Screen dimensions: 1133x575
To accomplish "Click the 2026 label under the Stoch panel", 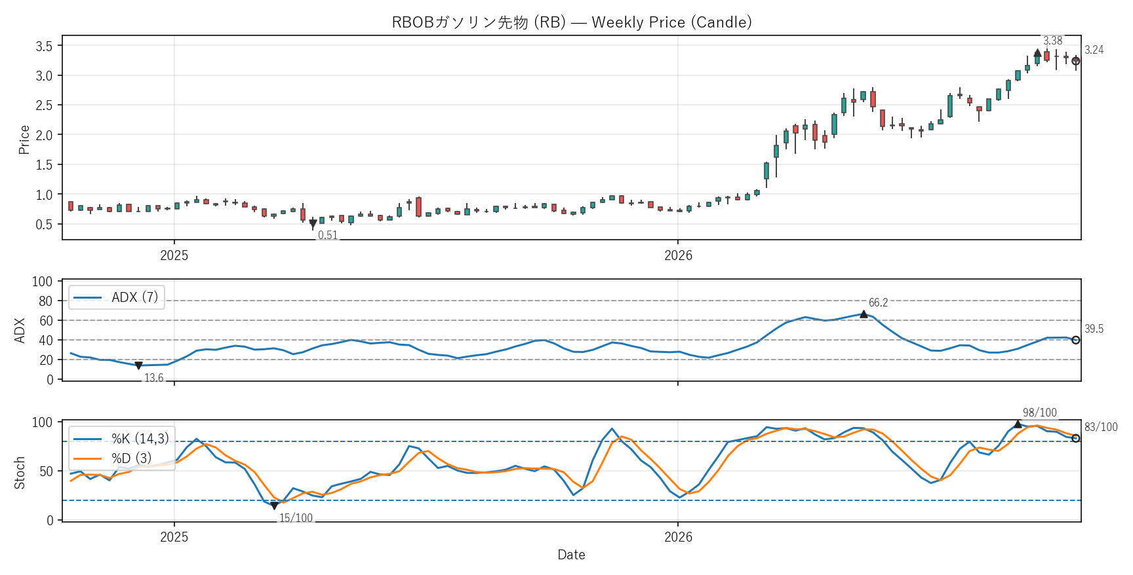I will pos(678,537).
